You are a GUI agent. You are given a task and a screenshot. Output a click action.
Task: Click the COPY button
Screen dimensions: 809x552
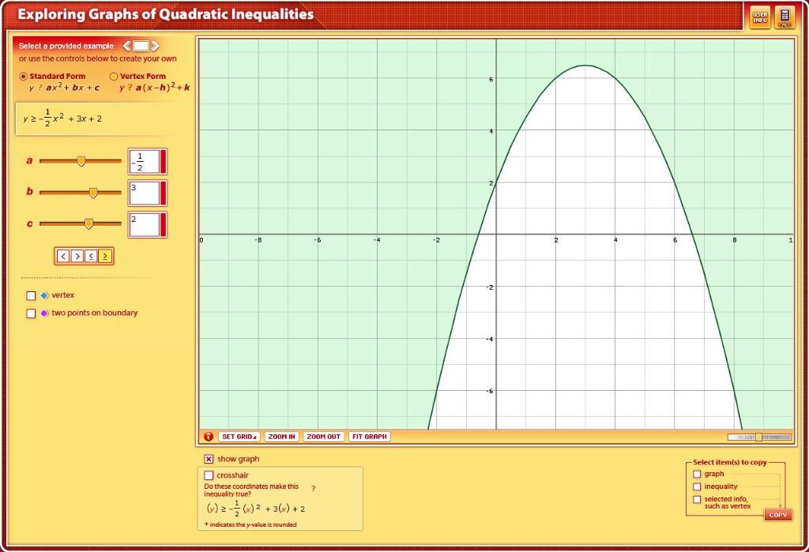tap(778, 515)
